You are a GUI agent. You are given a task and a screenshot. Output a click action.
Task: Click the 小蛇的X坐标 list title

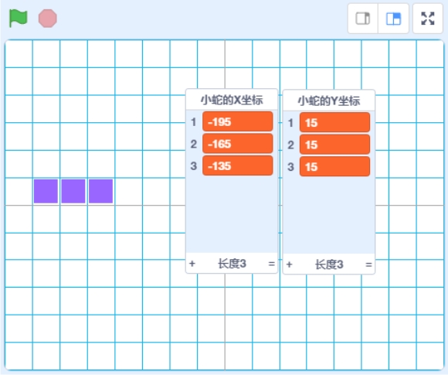[x=232, y=100]
